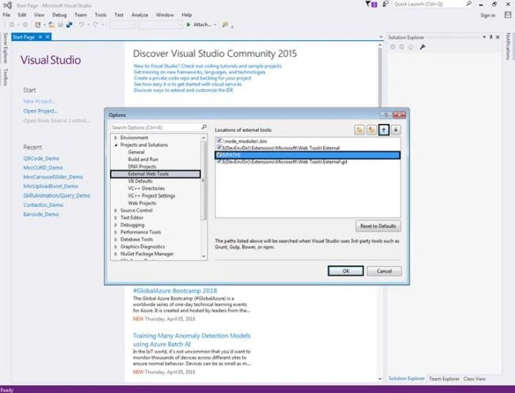Open the Debug menu
Screen dimensions: 515x393
coord(59,15)
